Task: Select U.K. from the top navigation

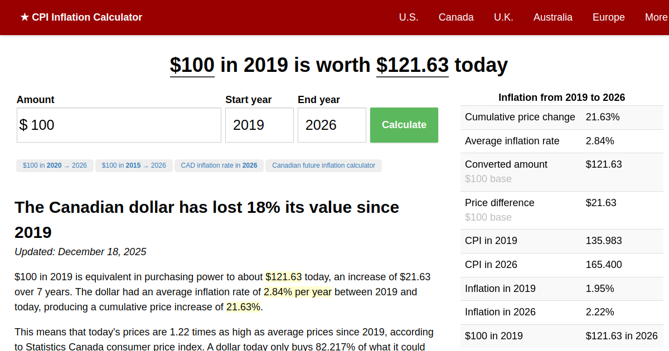Action: (503, 17)
